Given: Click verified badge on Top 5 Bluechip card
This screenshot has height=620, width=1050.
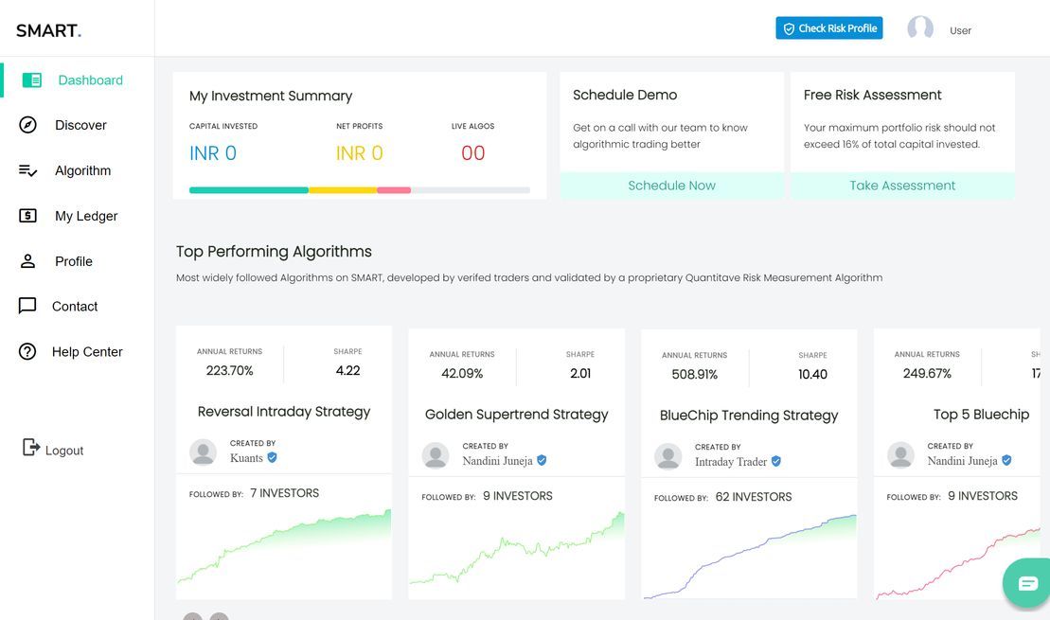Looking at the screenshot, I should click(1006, 460).
